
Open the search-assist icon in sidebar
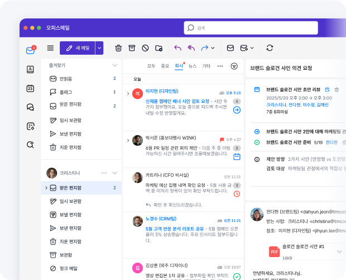(x=30, y=145)
